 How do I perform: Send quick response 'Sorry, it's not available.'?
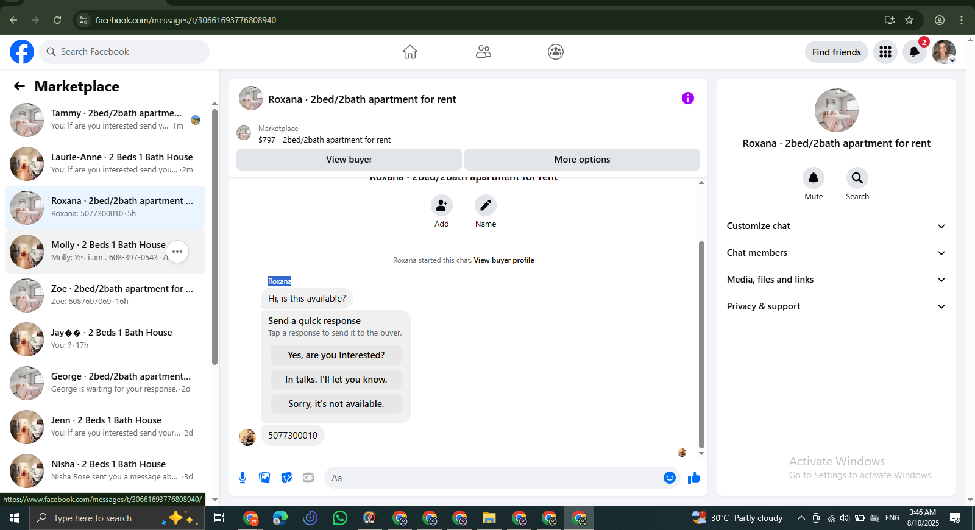336,404
